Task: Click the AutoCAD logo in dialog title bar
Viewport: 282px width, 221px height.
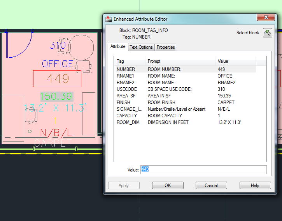Action: tap(109, 18)
